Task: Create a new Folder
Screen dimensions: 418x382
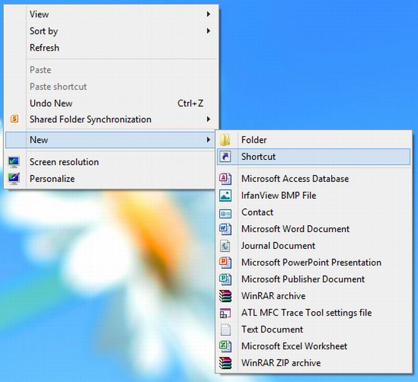Action: point(314,140)
